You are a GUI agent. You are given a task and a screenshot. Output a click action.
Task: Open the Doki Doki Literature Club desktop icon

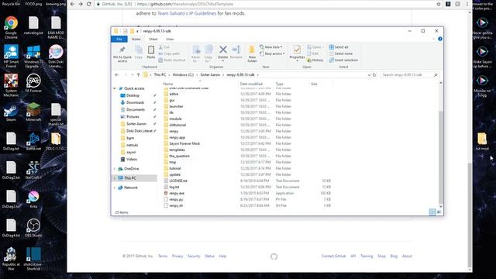[56, 57]
